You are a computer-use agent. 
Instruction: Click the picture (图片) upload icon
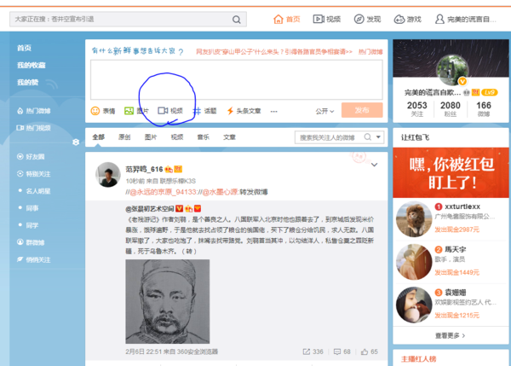click(129, 111)
